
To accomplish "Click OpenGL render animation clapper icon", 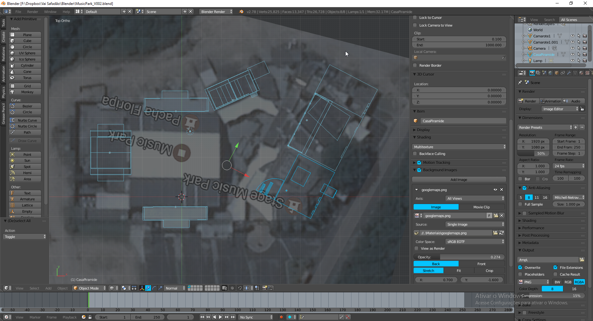I will (271, 288).
